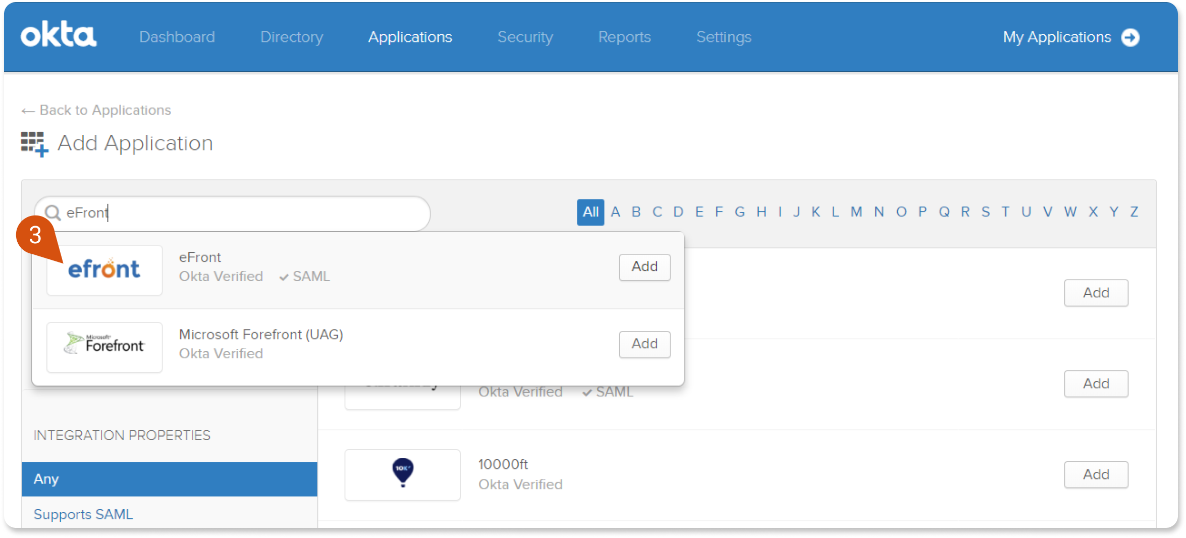Select the Any integration property filter

(x=170, y=479)
